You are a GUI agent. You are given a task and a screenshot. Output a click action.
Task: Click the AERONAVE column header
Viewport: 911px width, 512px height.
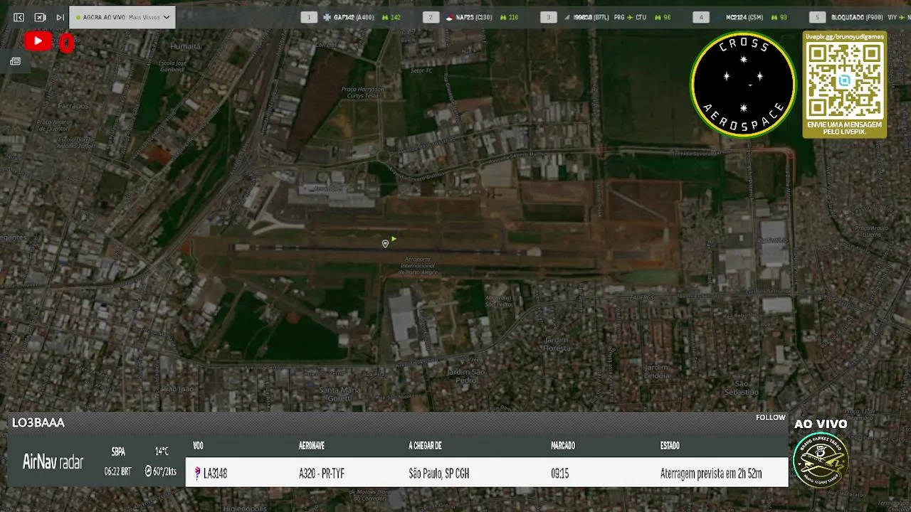click(x=312, y=446)
